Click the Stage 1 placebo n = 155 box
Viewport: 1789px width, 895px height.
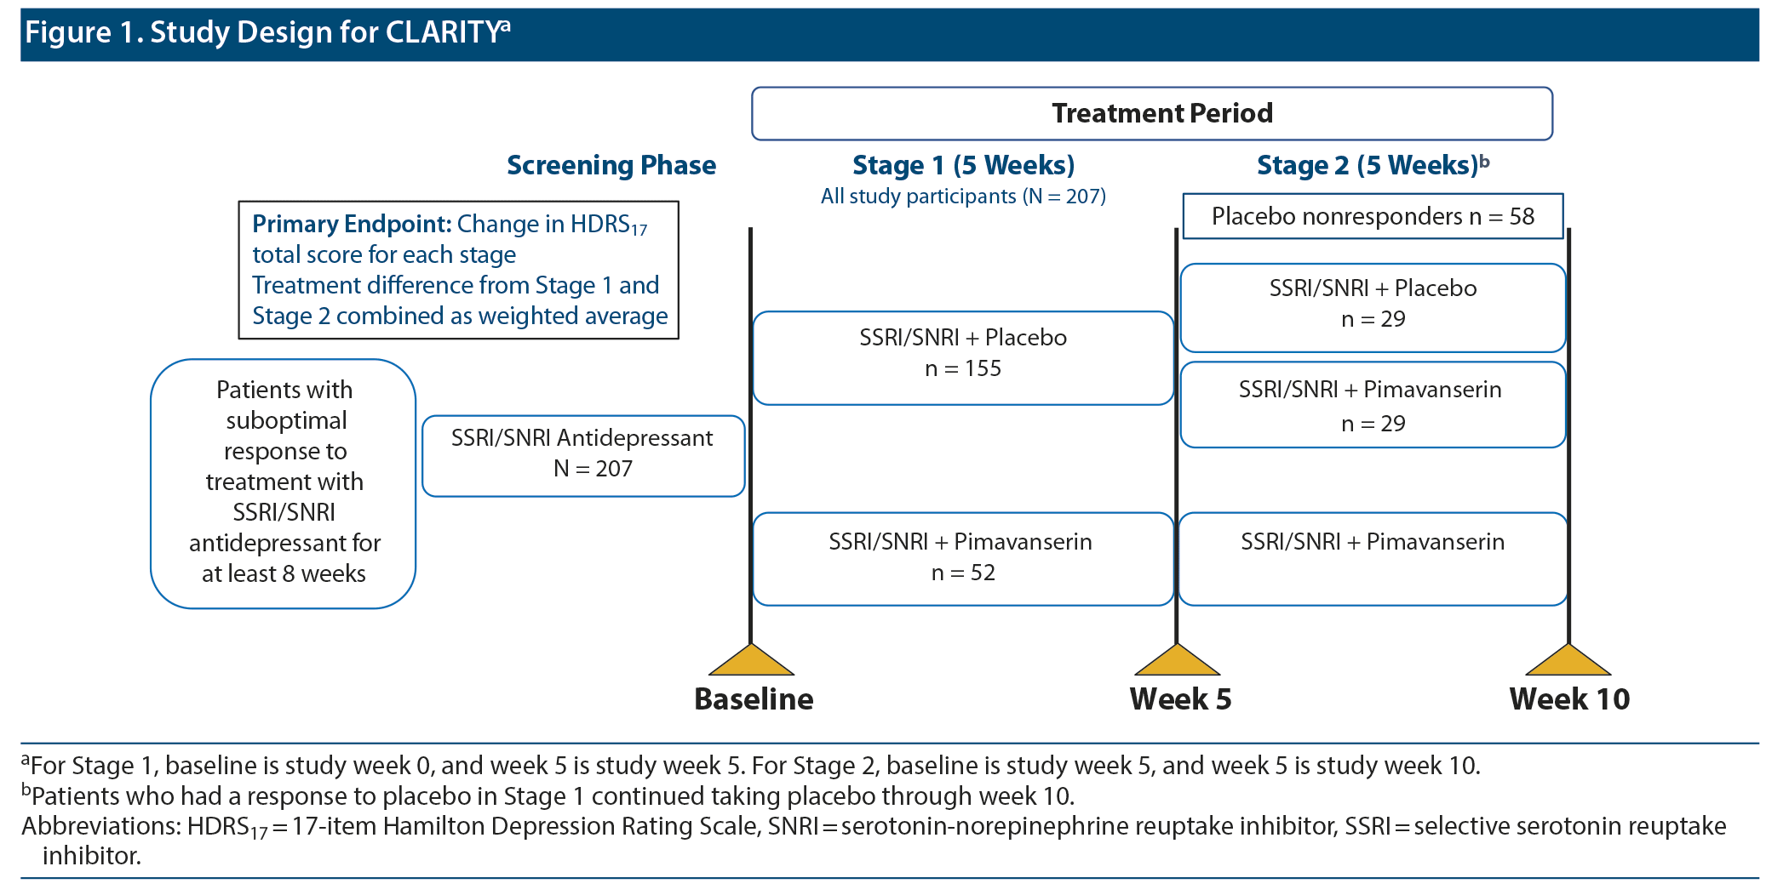(963, 357)
